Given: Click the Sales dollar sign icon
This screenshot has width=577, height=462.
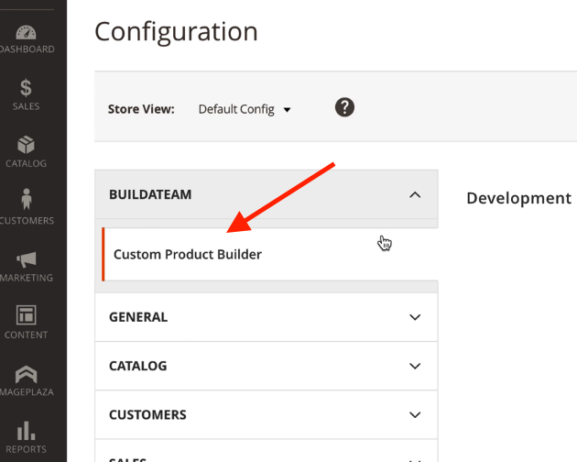Looking at the screenshot, I should 26,88.
